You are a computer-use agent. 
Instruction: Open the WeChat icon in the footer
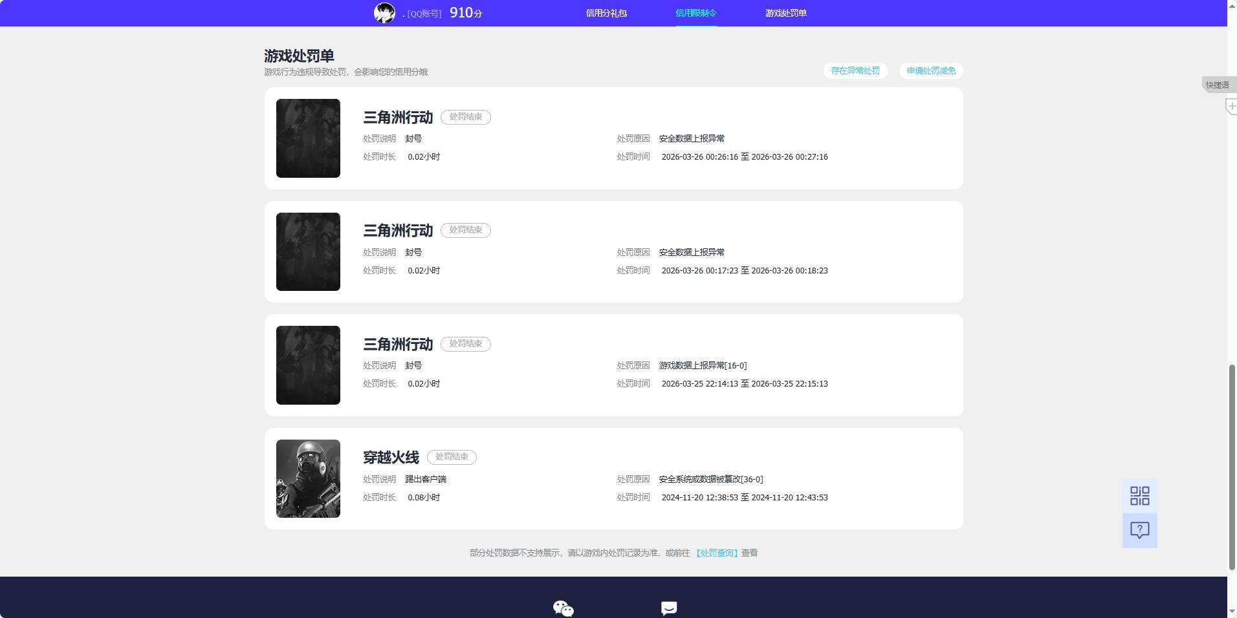coord(564,608)
